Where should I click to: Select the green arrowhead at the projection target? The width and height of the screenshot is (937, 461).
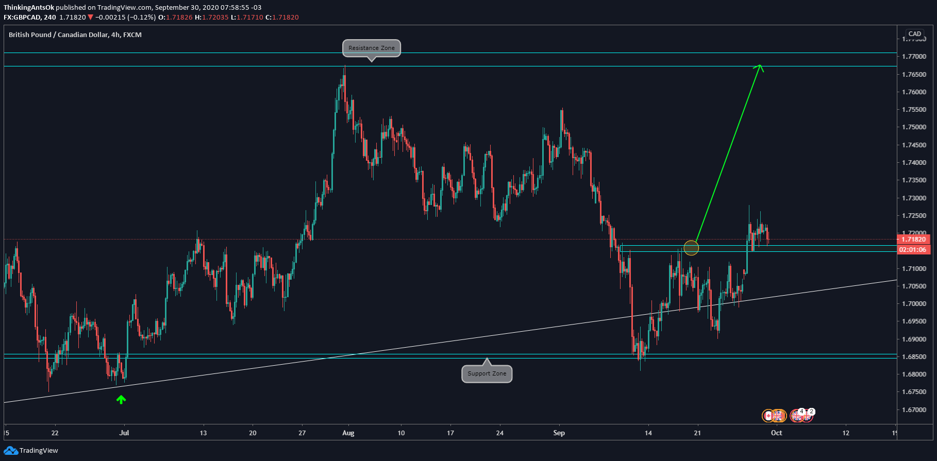[x=759, y=67]
